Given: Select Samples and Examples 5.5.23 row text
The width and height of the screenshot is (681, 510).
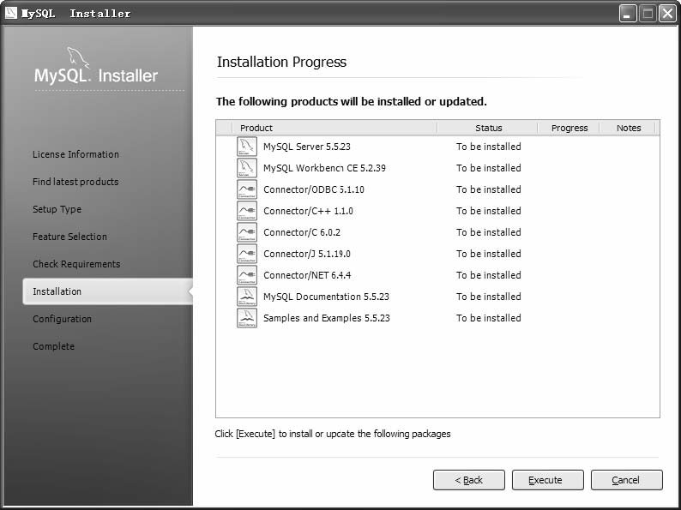Looking at the screenshot, I should (x=327, y=318).
